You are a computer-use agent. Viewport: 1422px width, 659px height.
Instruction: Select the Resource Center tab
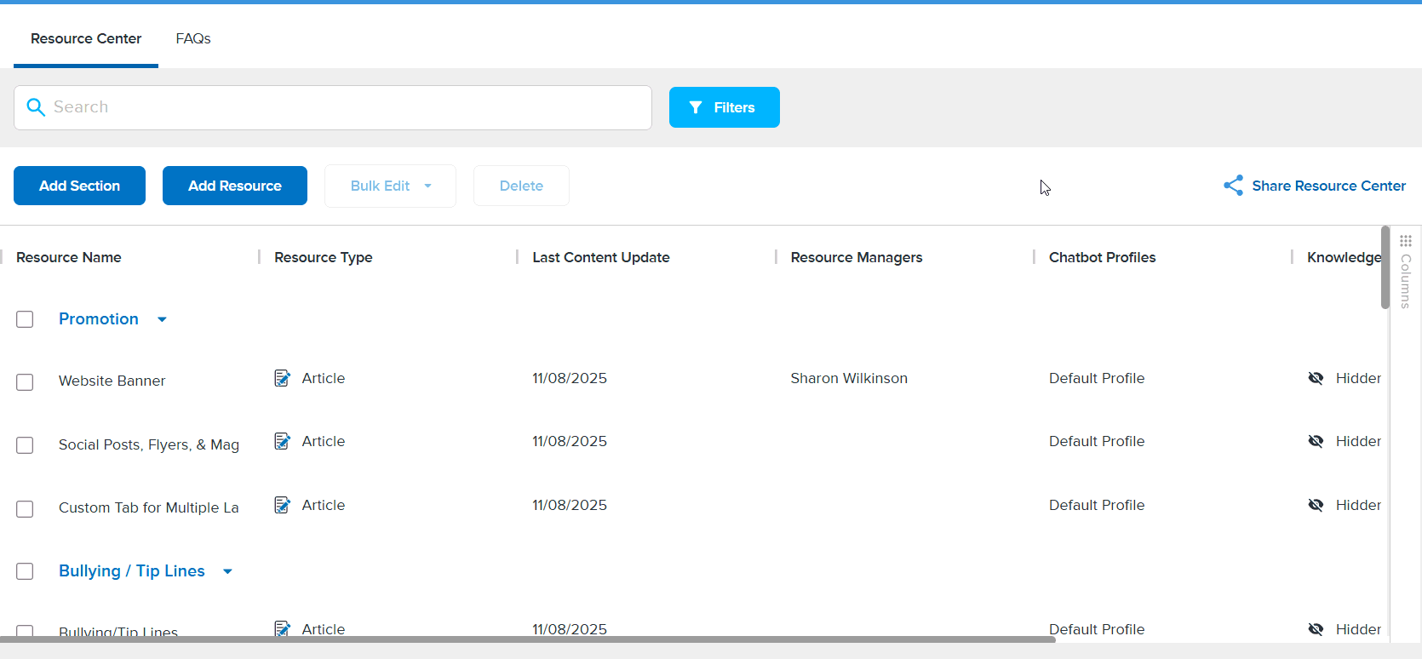click(x=86, y=38)
